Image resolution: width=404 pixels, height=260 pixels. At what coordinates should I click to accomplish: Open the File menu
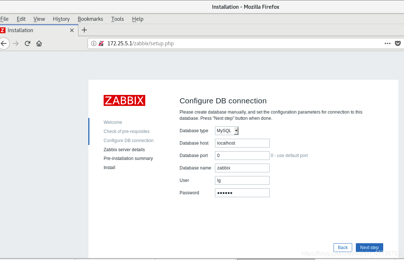(4, 19)
